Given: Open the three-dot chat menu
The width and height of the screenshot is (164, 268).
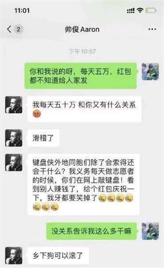Looking at the screenshot, I should (152, 30).
